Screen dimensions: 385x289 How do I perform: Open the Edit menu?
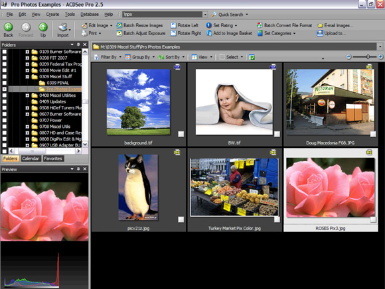(22, 15)
